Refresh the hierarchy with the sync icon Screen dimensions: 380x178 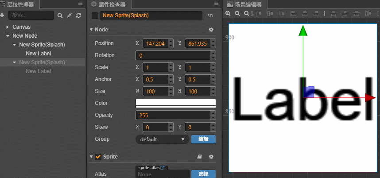(x=78, y=15)
